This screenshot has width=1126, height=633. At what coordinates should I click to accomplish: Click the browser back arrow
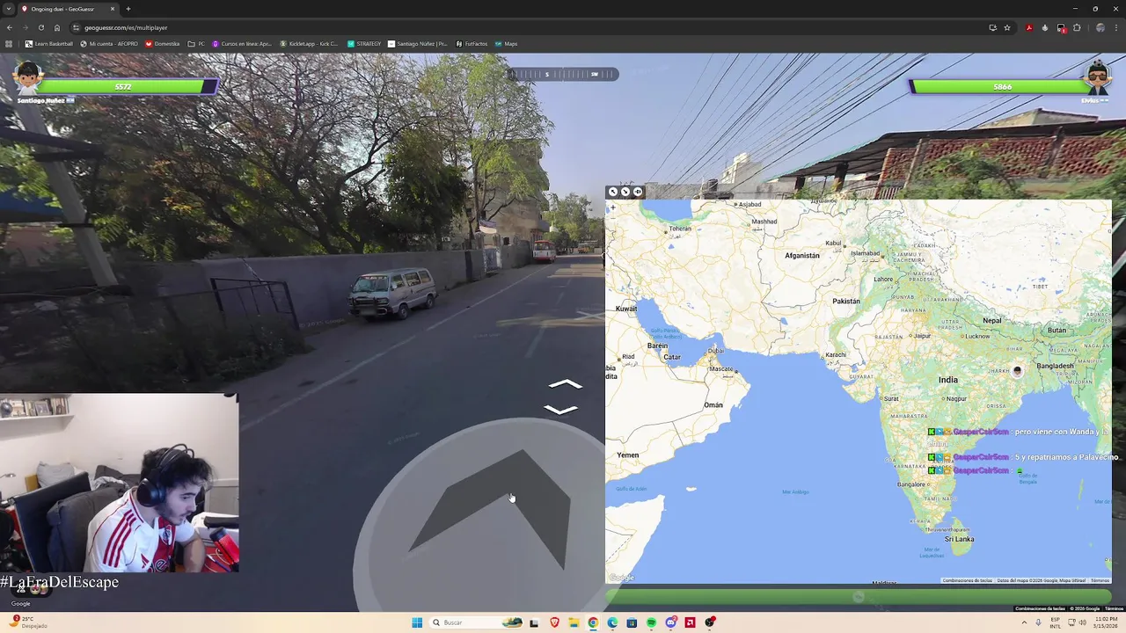(9, 27)
